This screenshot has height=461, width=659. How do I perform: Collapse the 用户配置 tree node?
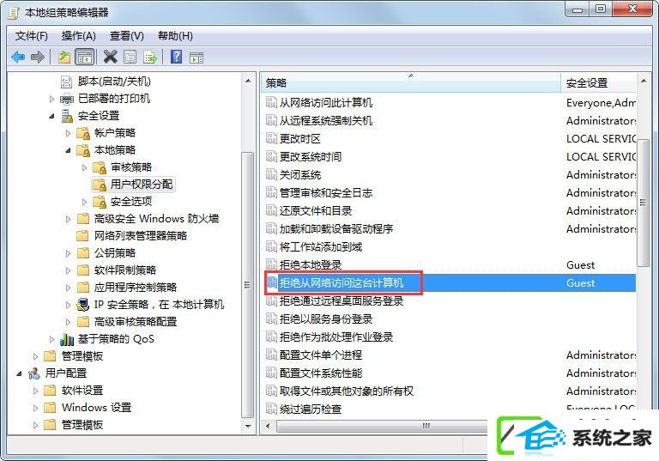[19, 373]
